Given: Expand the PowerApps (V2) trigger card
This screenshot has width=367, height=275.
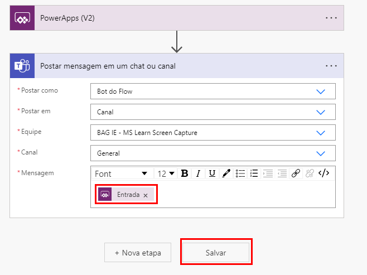Looking at the screenshot, I should 177,18.
